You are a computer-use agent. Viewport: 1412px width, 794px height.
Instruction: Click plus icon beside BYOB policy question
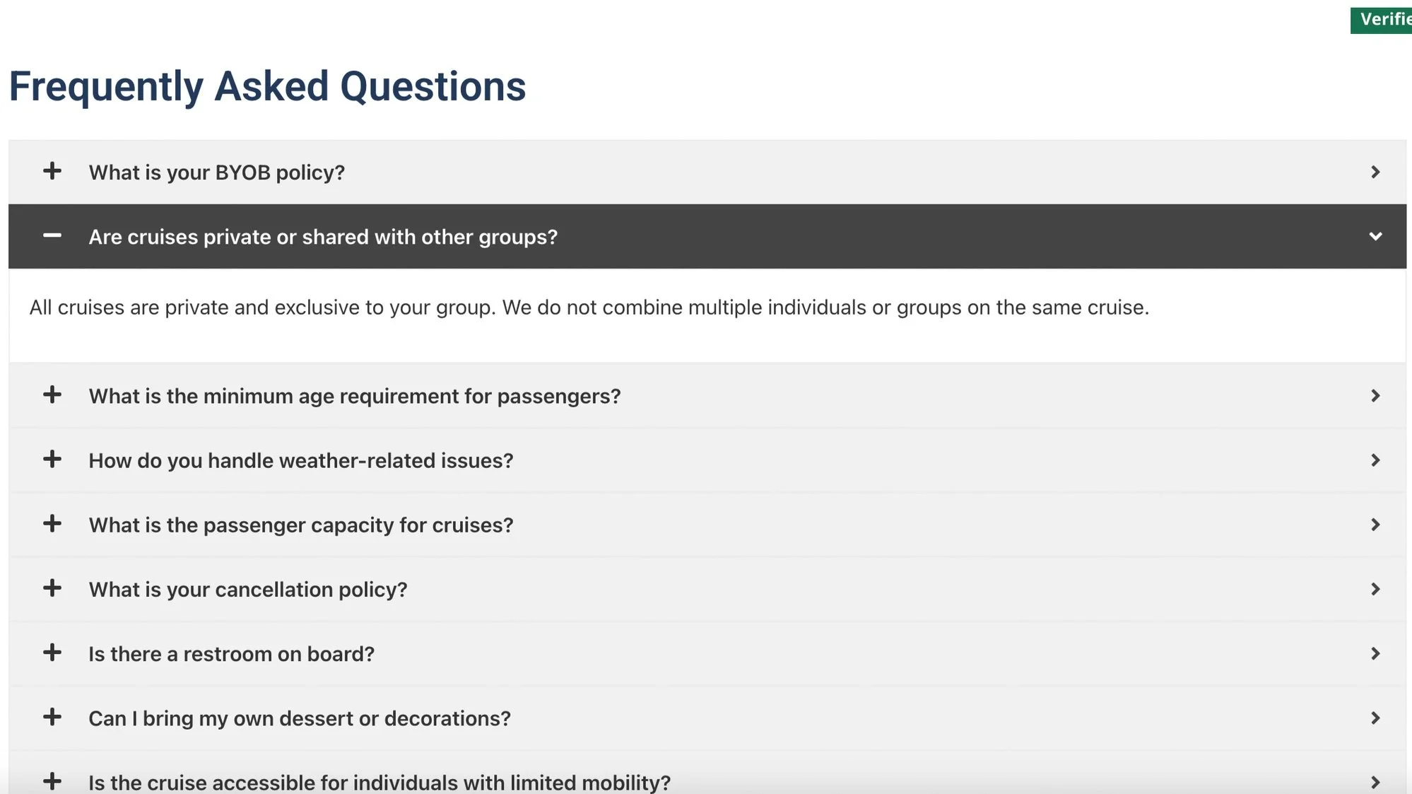point(52,171)
